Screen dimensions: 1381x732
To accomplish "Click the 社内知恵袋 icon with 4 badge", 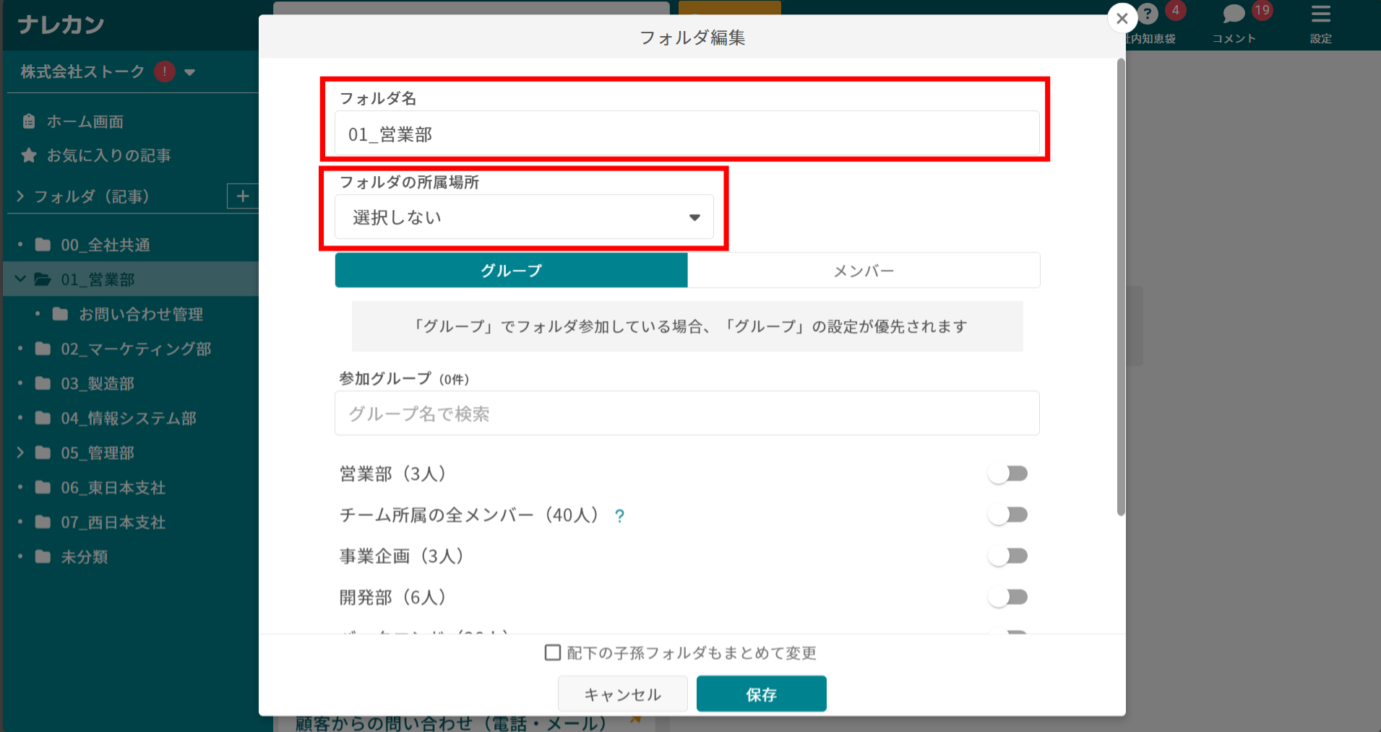I will coord(1148,13).
